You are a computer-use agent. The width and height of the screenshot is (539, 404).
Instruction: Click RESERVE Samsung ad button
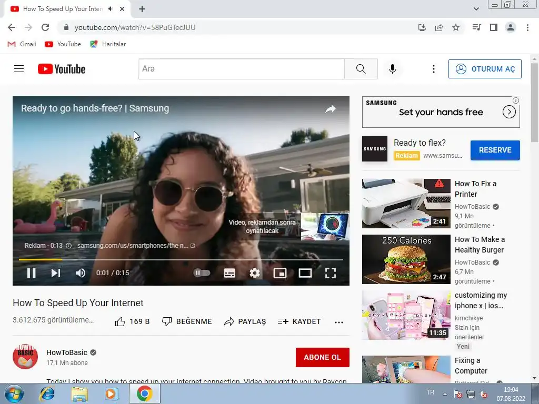[495, 150]
